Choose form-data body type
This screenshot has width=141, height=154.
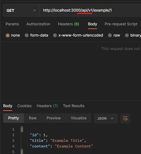(27, 35)
